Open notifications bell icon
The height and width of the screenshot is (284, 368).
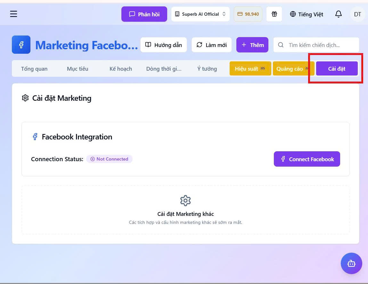click(x=338, y=14)
